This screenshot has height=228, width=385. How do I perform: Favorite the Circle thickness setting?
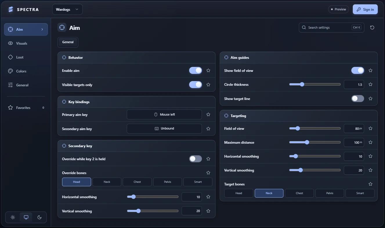[x=370, y=85]
